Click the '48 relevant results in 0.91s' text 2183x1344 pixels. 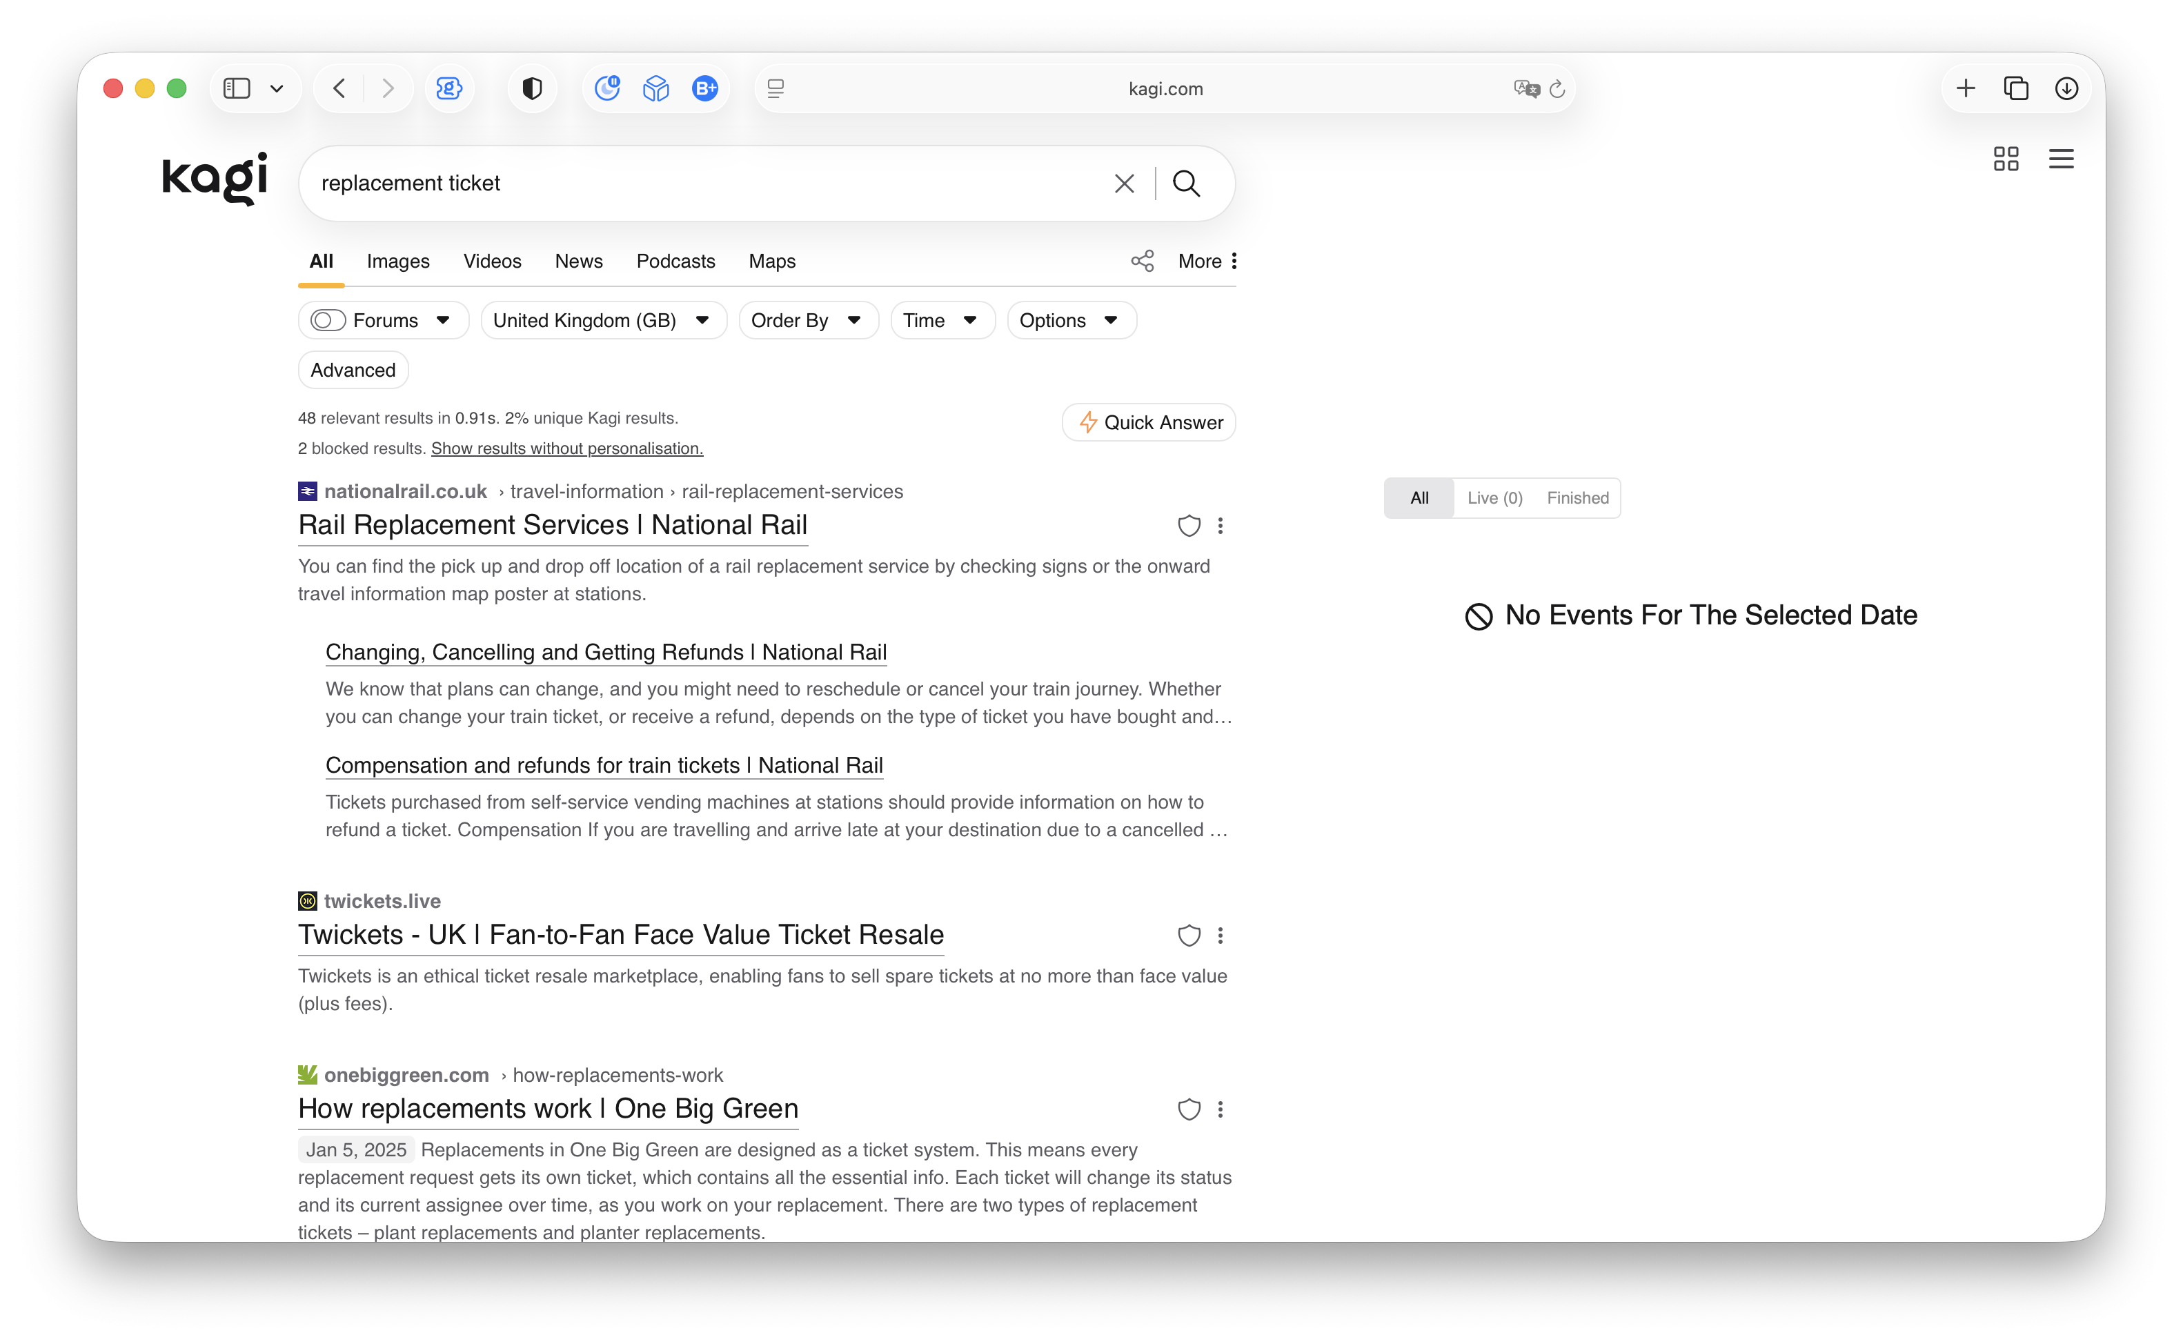[397, 418]
